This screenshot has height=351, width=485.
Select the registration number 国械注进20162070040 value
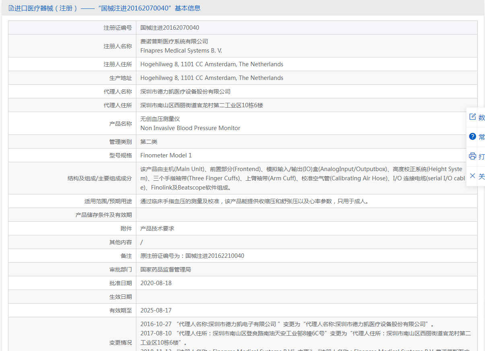coord(170,28)
